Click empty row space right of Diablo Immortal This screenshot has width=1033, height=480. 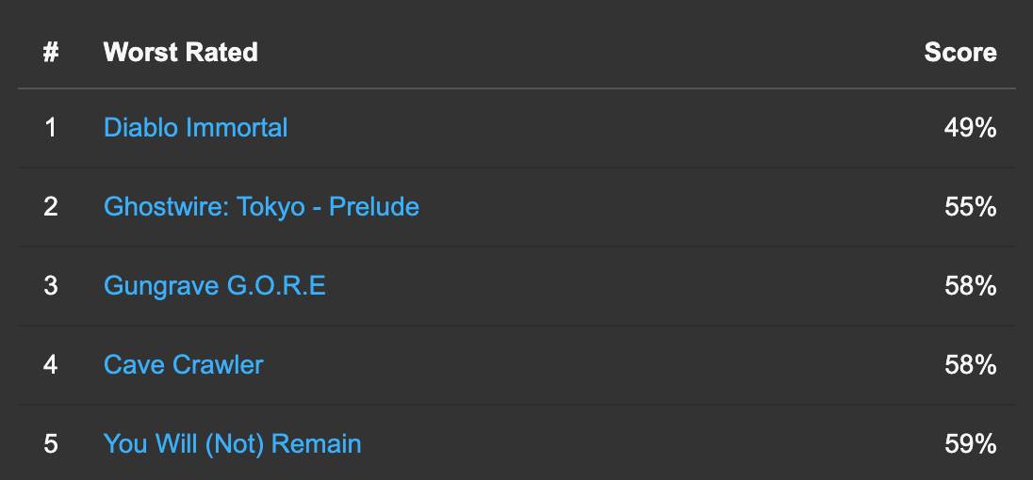click(603, 127)
